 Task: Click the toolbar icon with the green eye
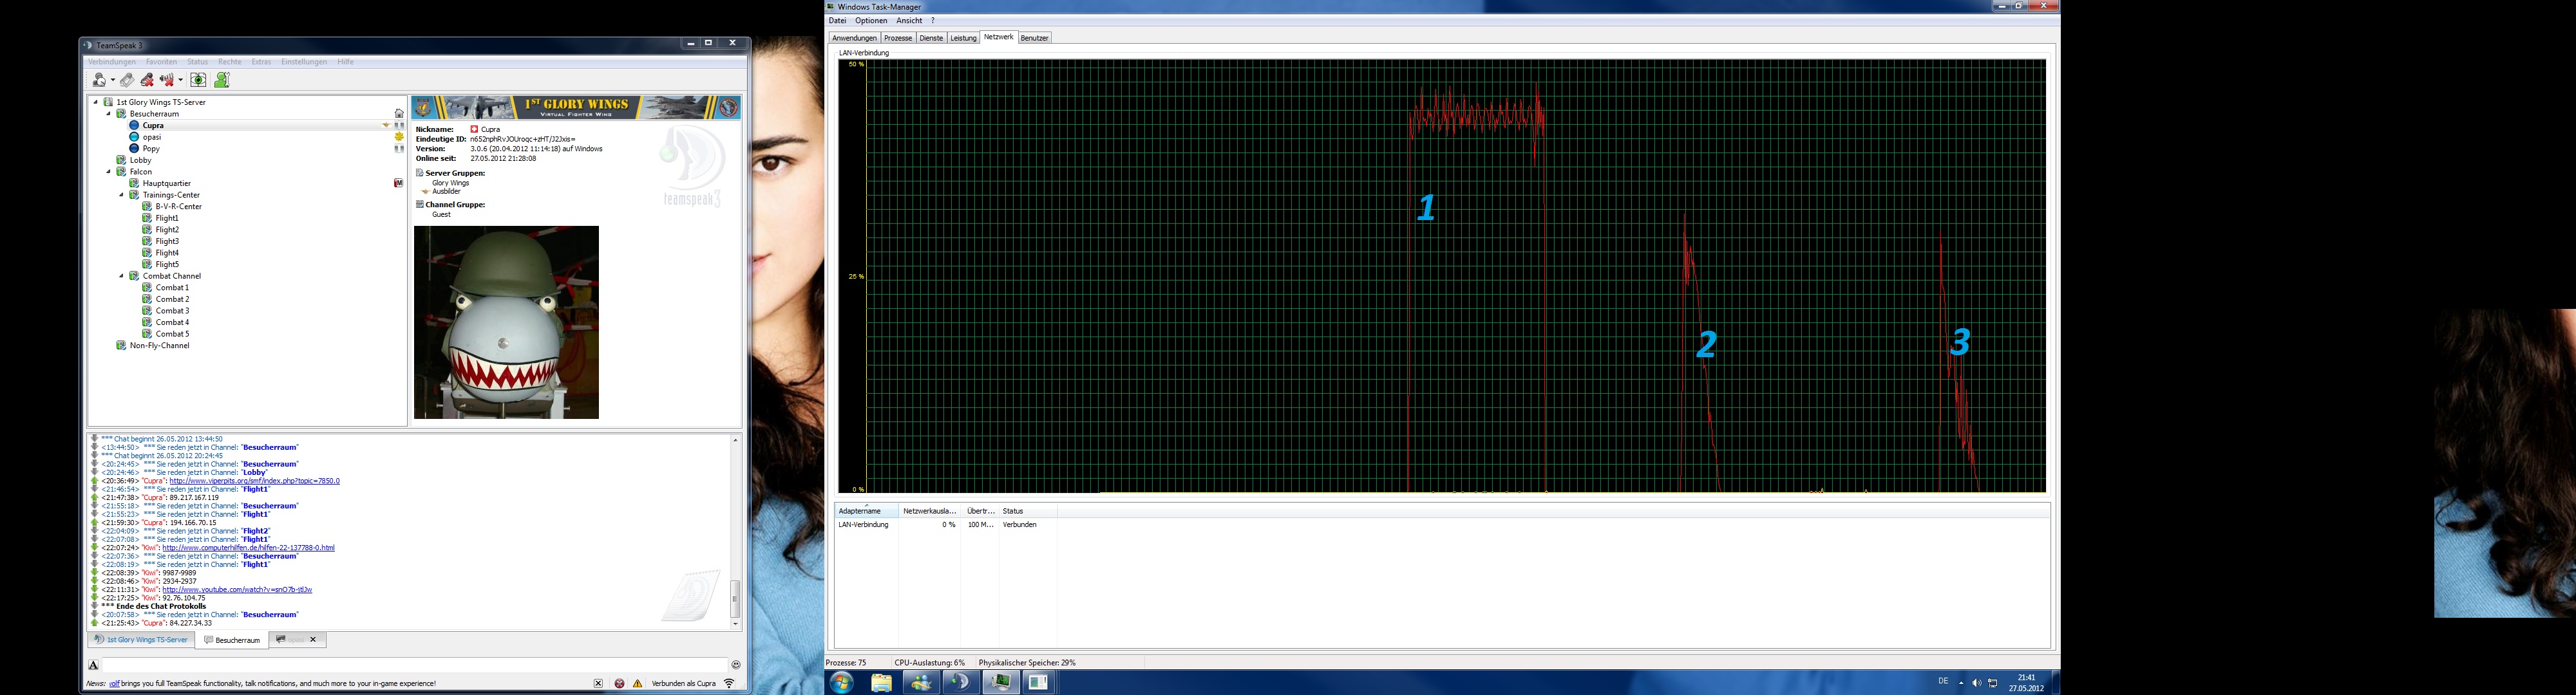(x=198, y=80)
